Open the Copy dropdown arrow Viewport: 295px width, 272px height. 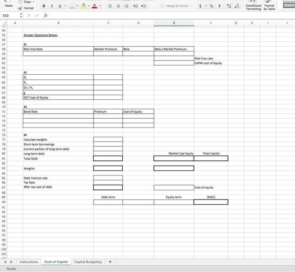click(33, 2)
